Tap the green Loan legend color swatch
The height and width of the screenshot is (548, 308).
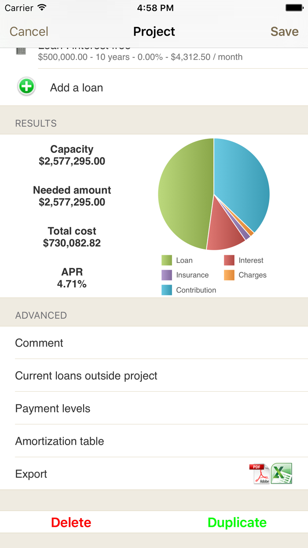[167, 260]
